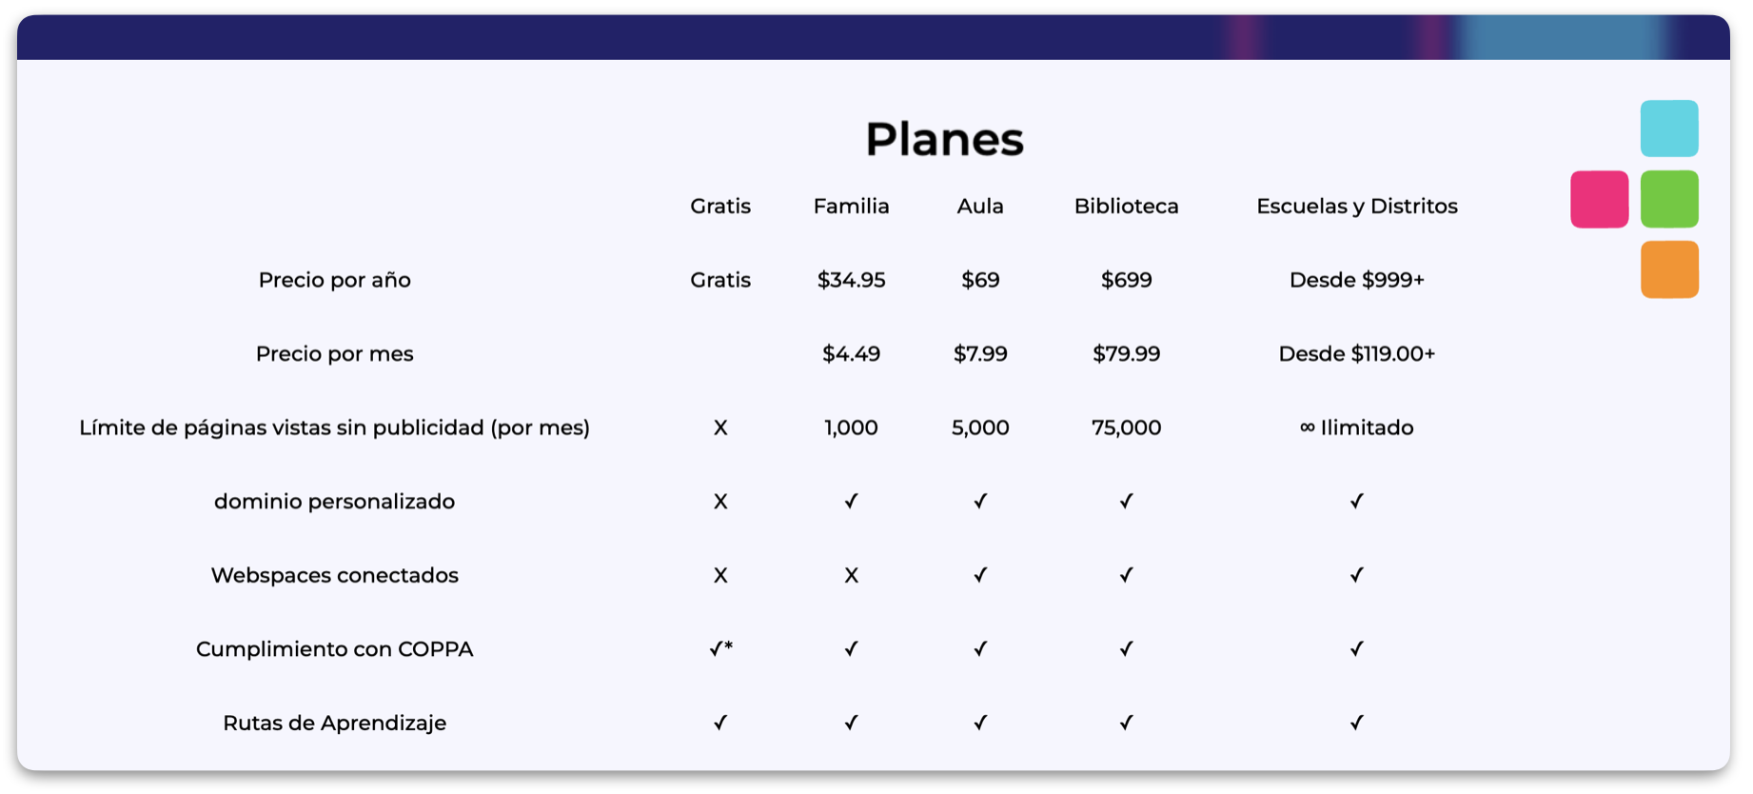Click the Planes heading

[944, 139]
